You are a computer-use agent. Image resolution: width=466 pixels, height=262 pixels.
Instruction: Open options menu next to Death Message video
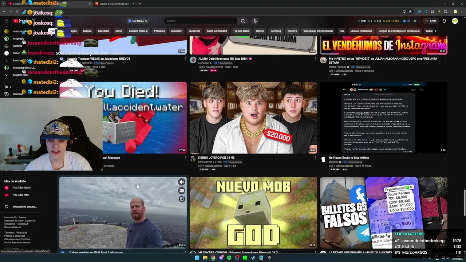(185, 158)
